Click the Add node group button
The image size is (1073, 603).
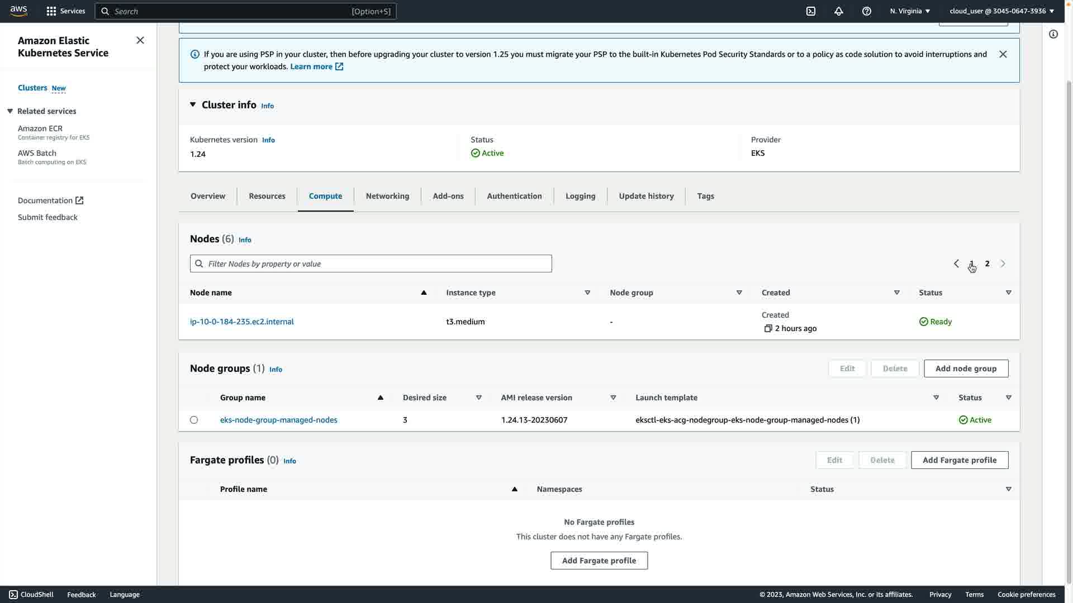(966, 368)
